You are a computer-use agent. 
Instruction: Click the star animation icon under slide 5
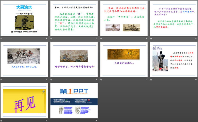pos(1,80)
